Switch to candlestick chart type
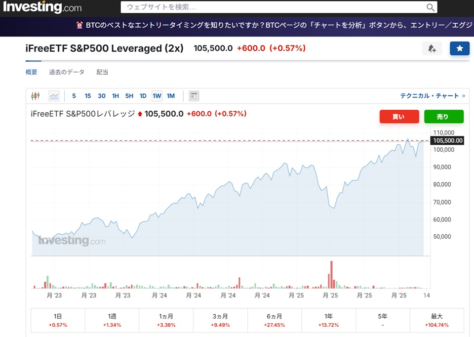The height and width of the screenshot is (337, 474). 35,96
